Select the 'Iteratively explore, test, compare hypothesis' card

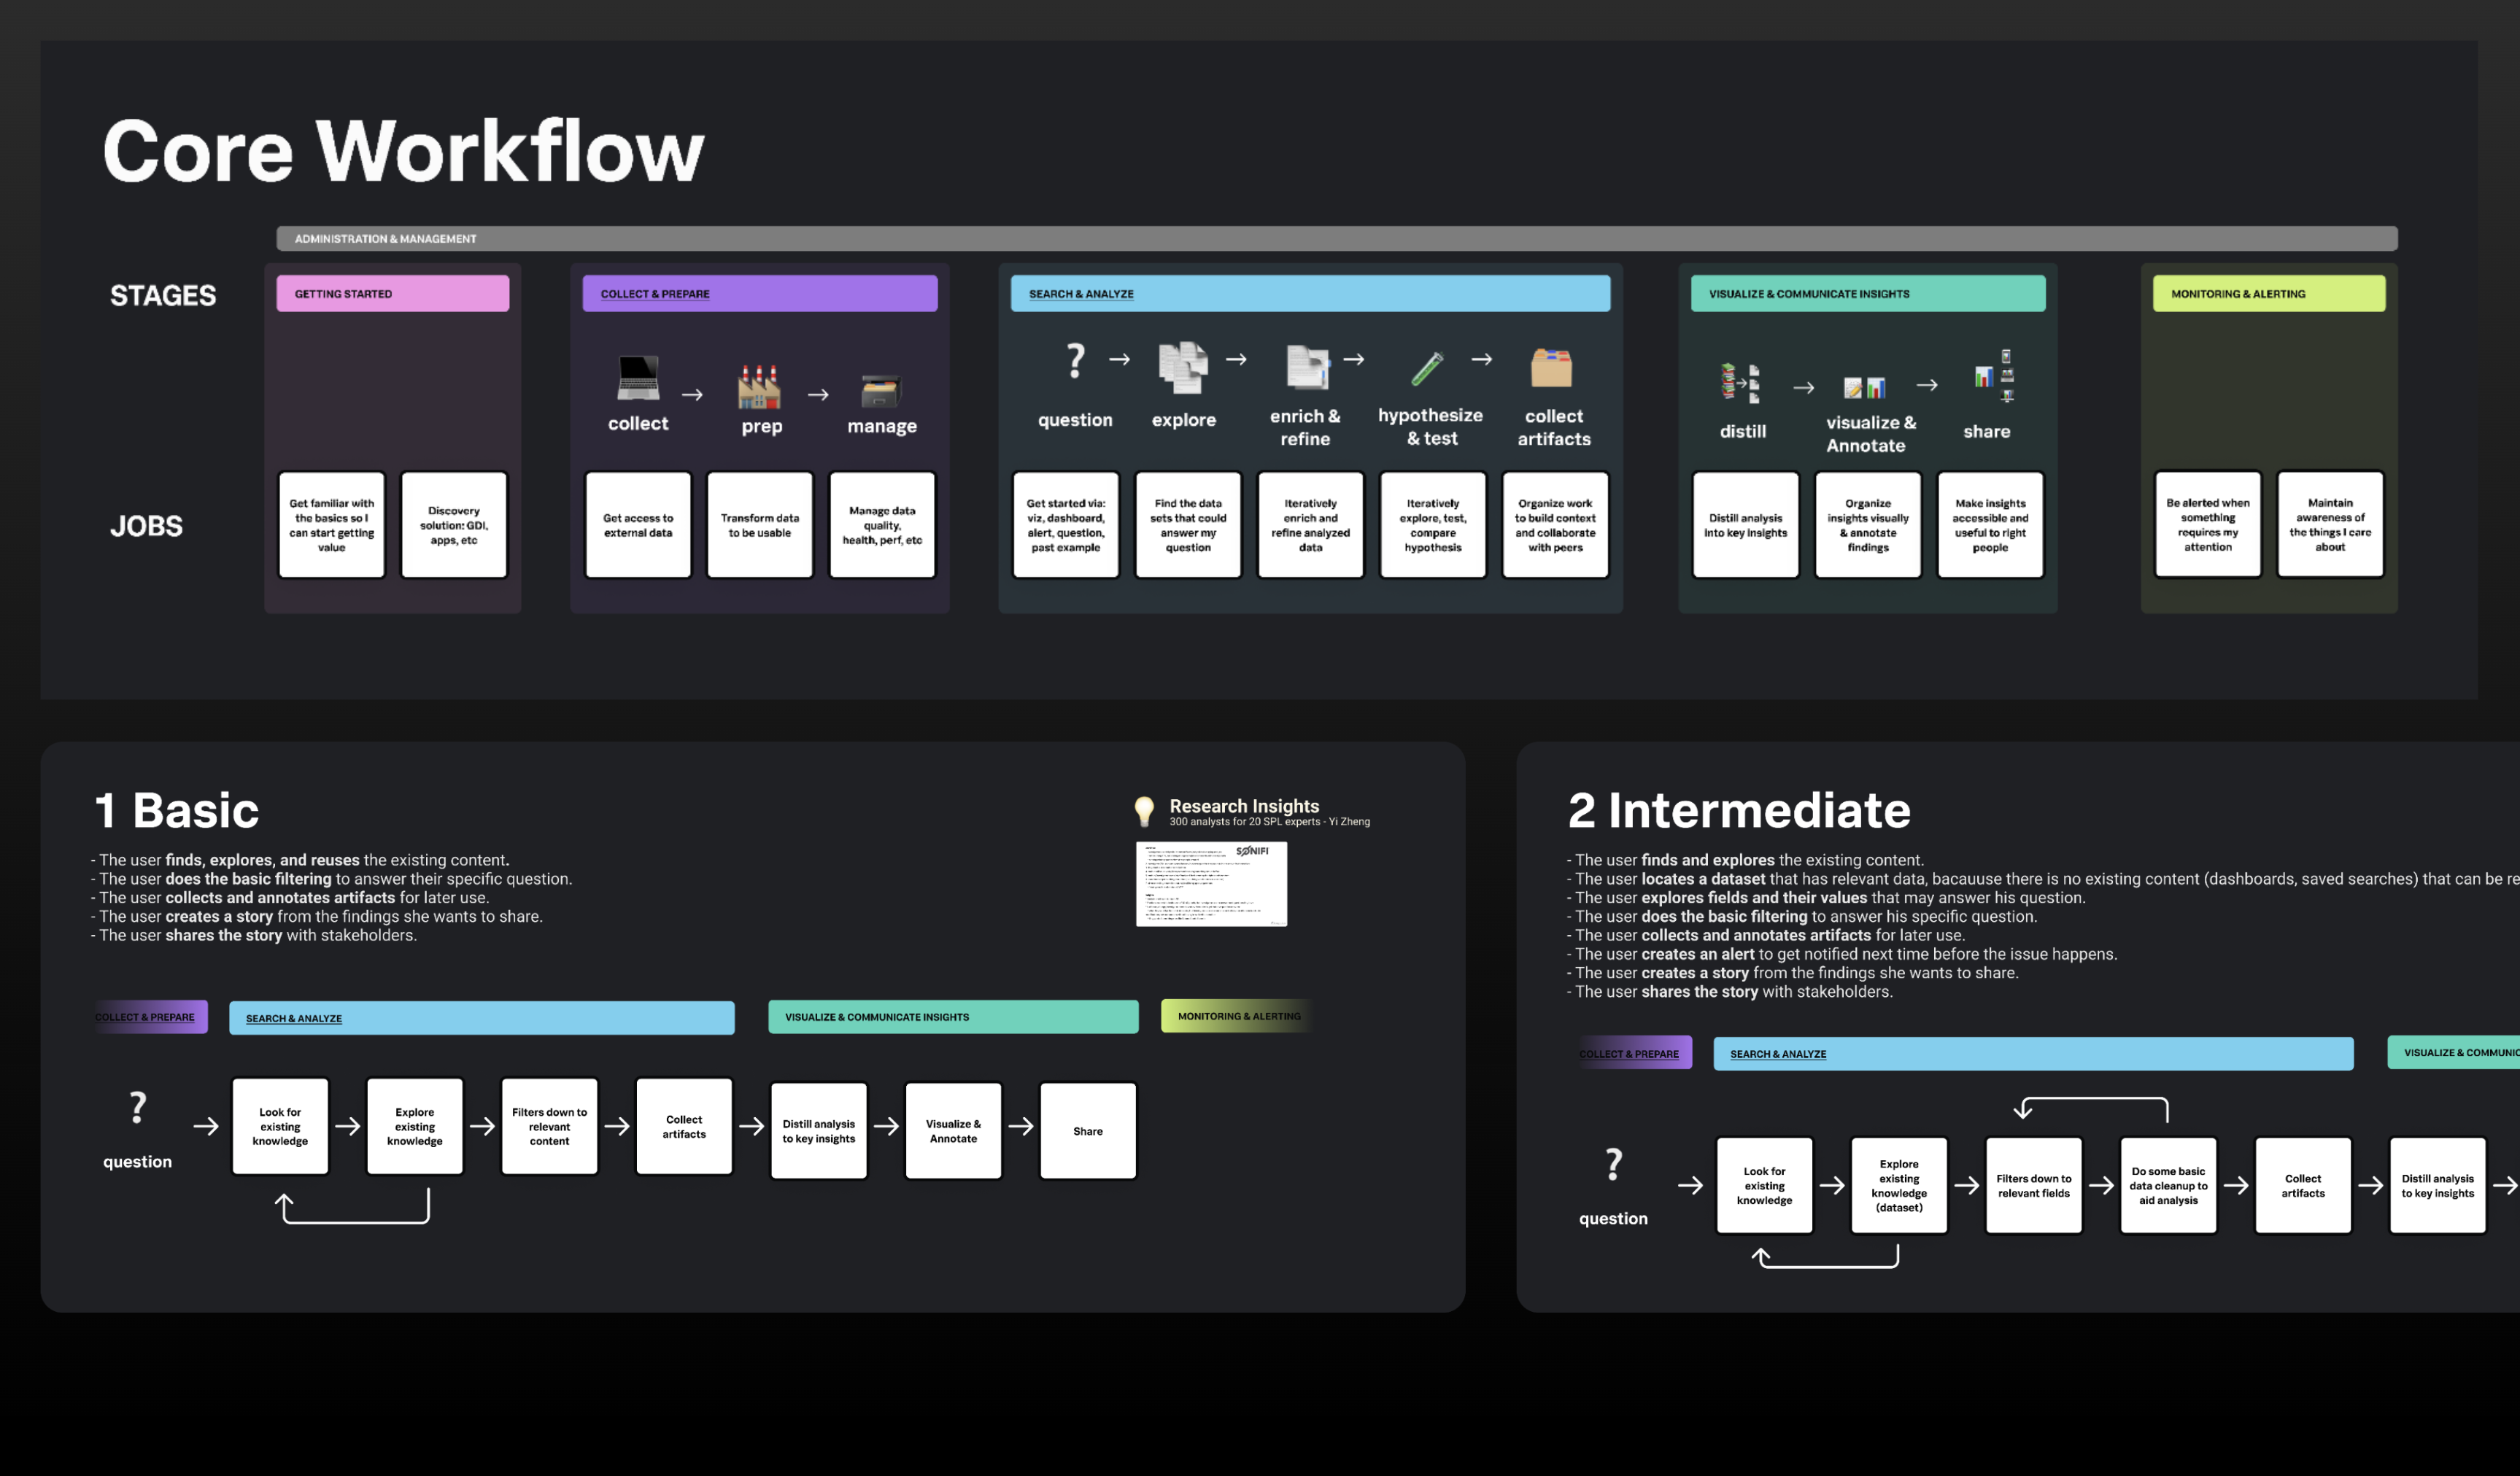1432,526
